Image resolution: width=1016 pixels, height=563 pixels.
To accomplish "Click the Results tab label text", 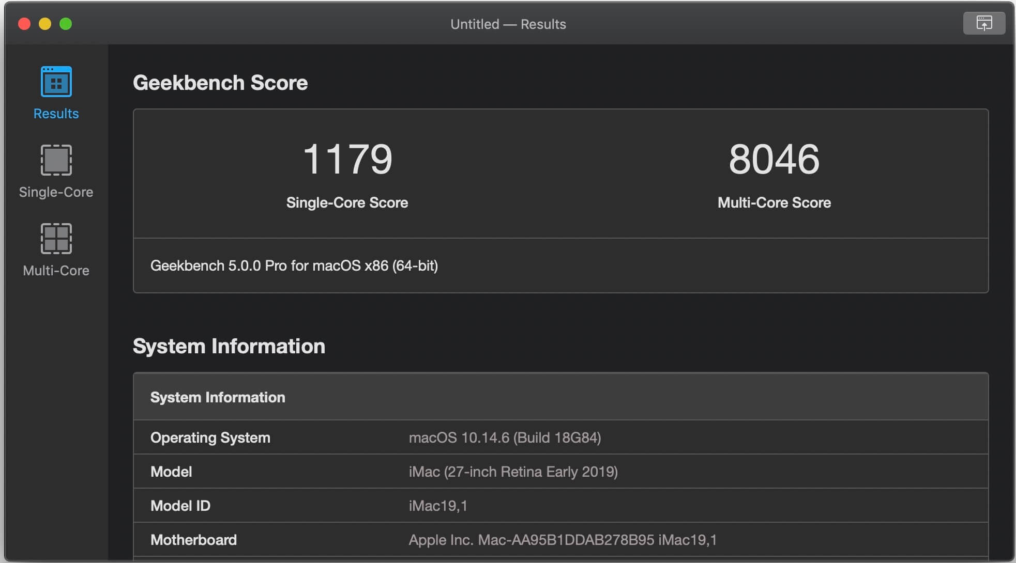I will pyautogui.click(x=56, y=114).
